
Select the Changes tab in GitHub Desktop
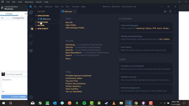coord(9,14)
